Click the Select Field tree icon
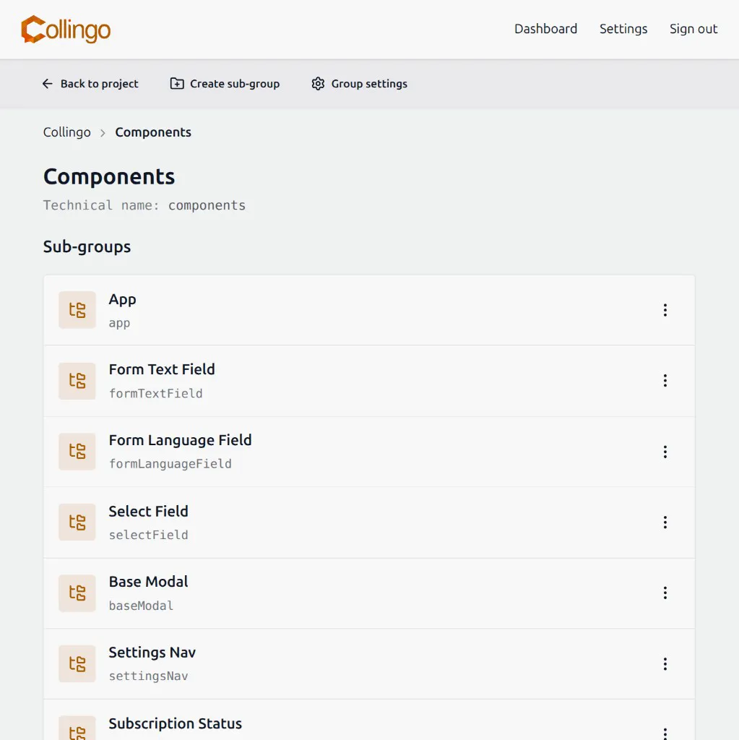 click(x=77, y=522)
